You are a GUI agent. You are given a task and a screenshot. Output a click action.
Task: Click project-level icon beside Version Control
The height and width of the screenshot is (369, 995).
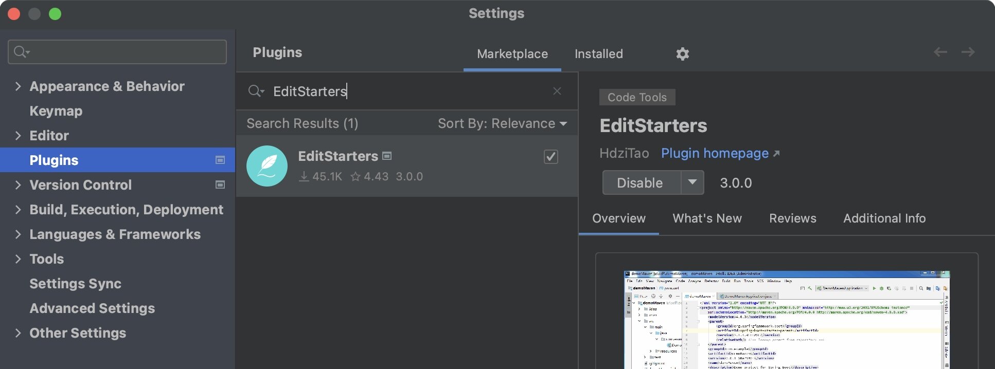point(220,184)
